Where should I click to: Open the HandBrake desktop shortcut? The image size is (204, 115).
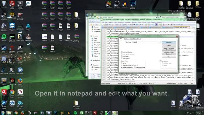point(109,4)
